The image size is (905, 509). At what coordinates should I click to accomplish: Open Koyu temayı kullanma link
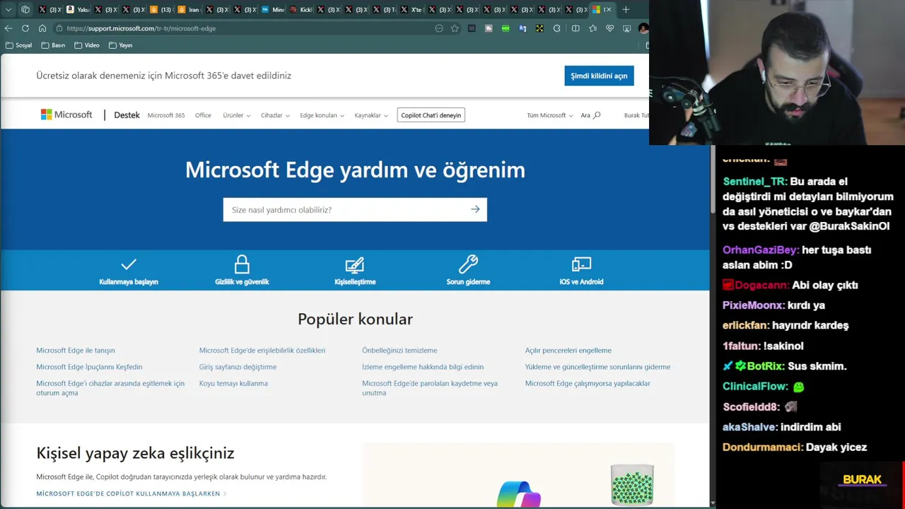pos(233,383)
